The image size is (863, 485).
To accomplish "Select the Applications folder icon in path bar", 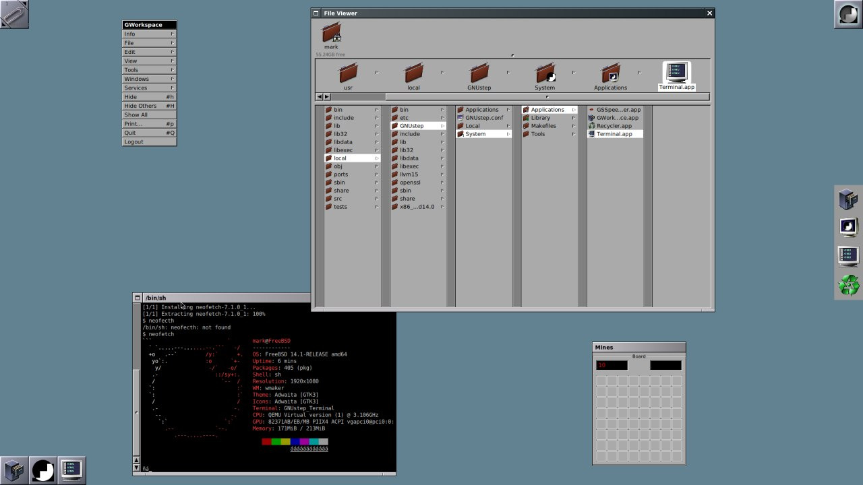I will [x=610, y=72].
